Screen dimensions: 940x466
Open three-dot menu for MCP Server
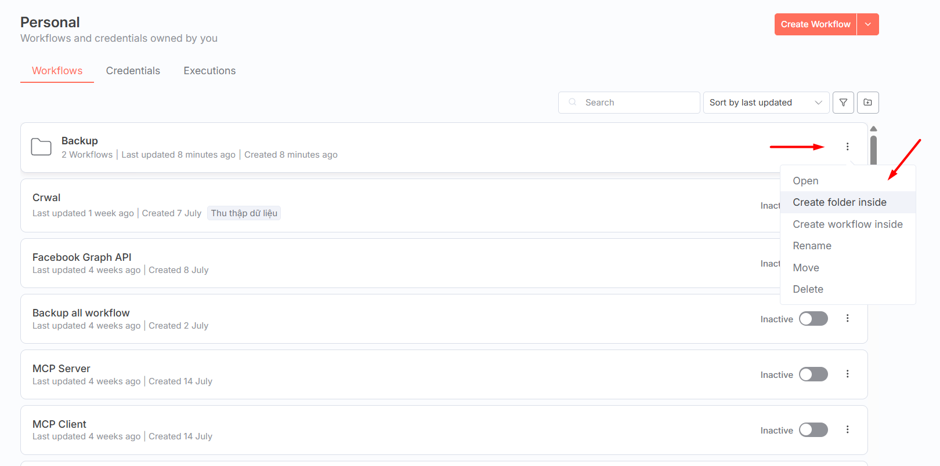pyautogui.click(x=847, y=374)
